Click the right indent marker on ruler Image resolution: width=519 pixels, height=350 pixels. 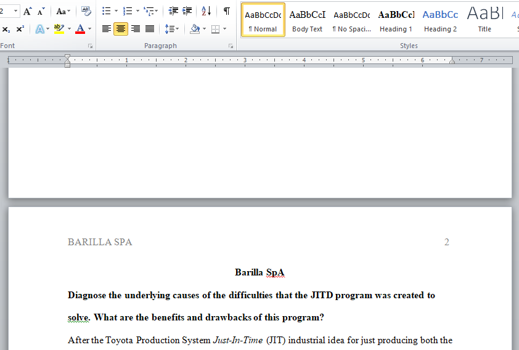452,60
